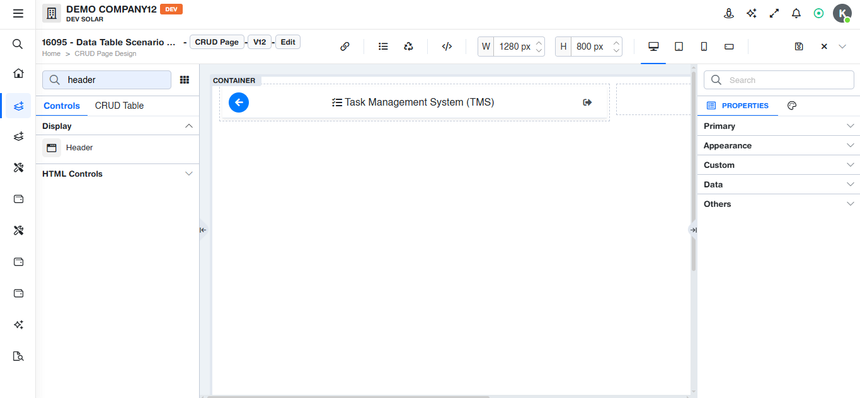Click the recycle icon in toolbar
Screen dimensions: 860x398
pyautogui.click(x=408, y=46)
